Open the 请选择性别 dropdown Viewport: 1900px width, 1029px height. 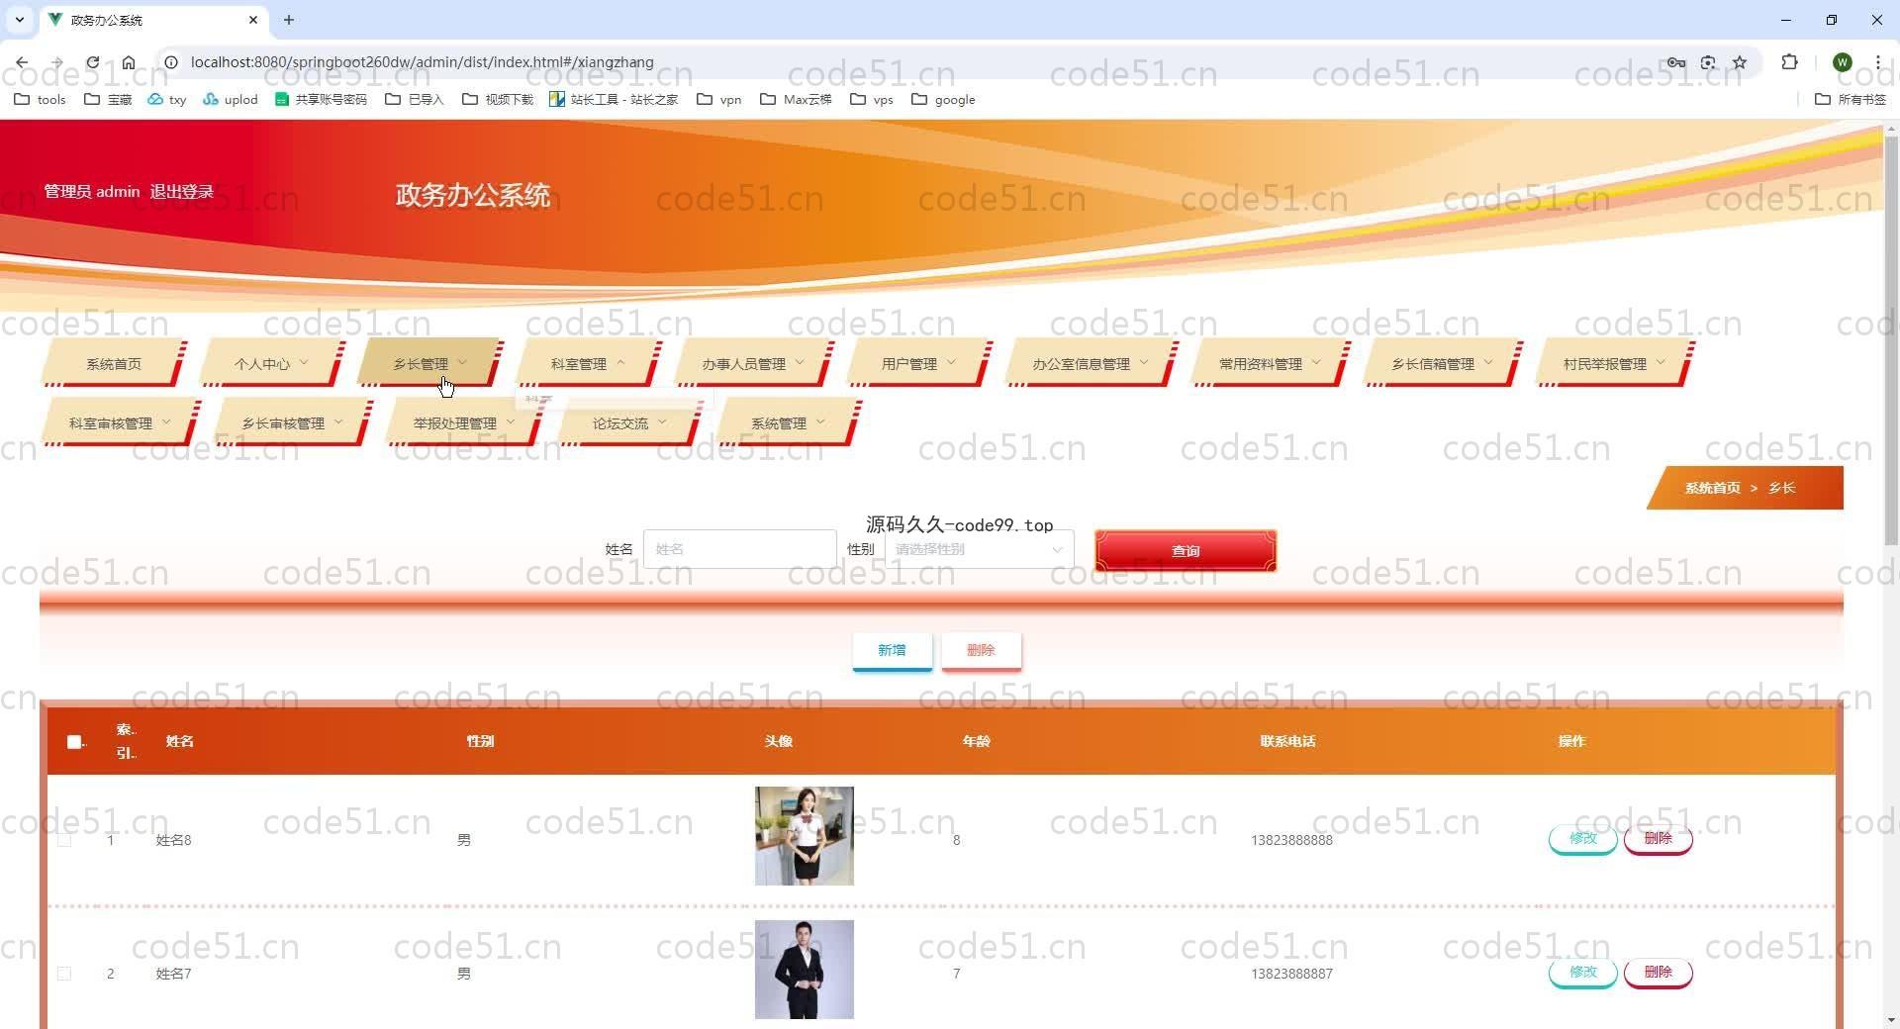tap(979, 549)
